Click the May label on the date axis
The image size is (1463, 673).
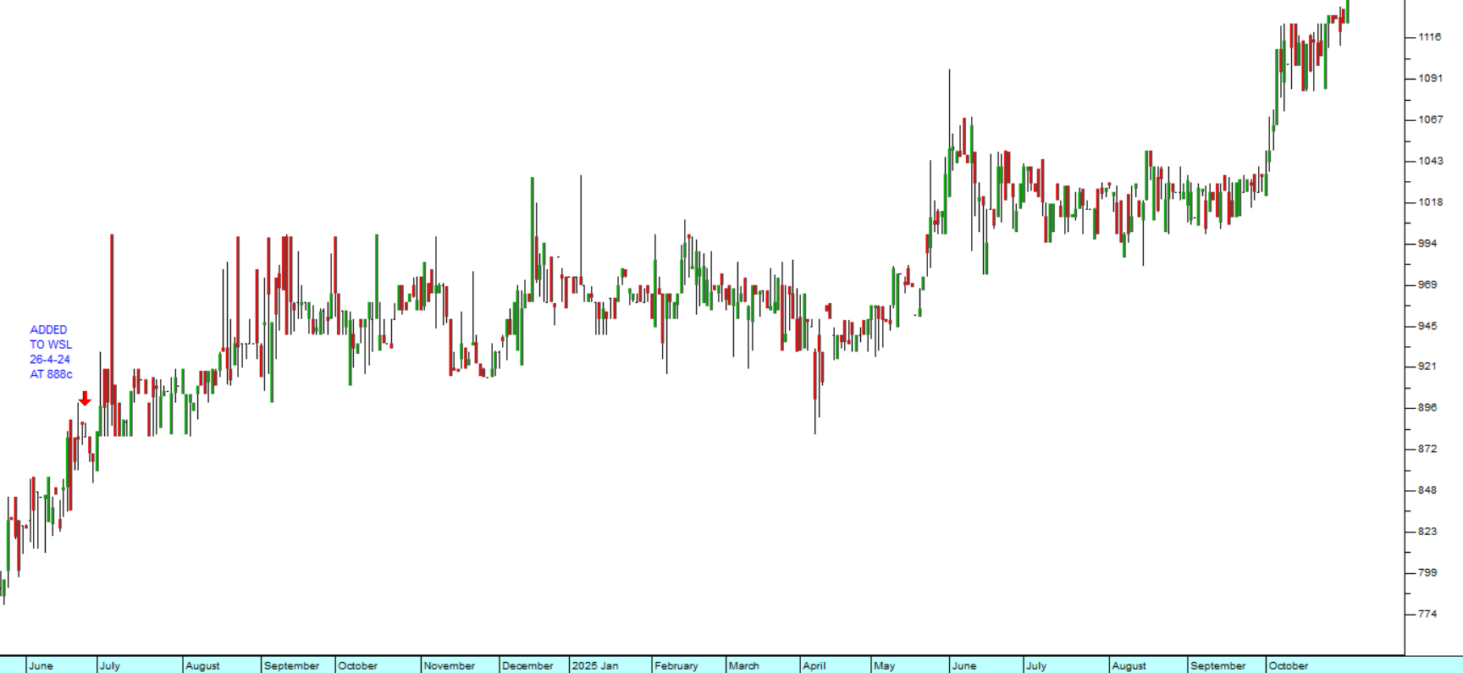tap(884, 666)
